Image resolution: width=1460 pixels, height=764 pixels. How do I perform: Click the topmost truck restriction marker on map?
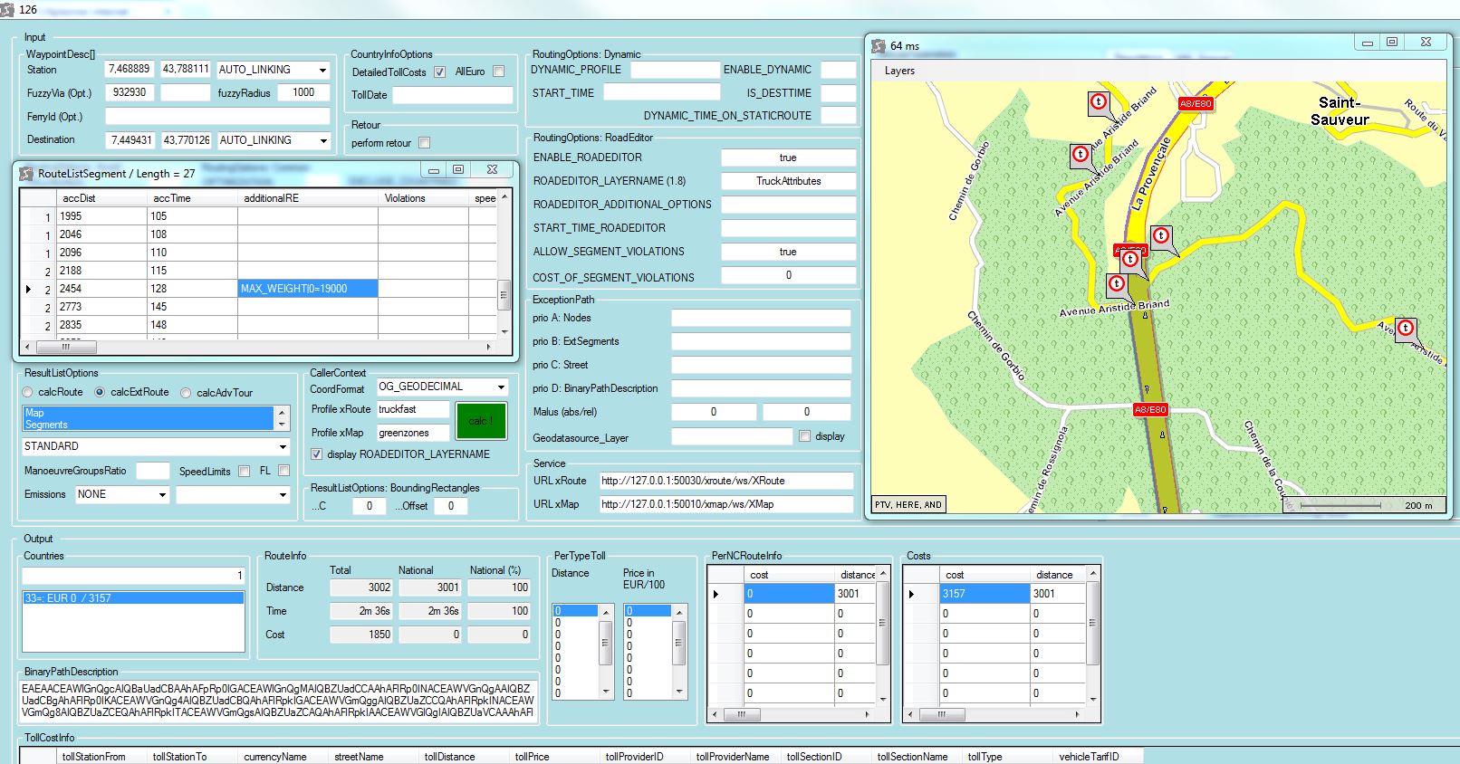coord(1099,101)
